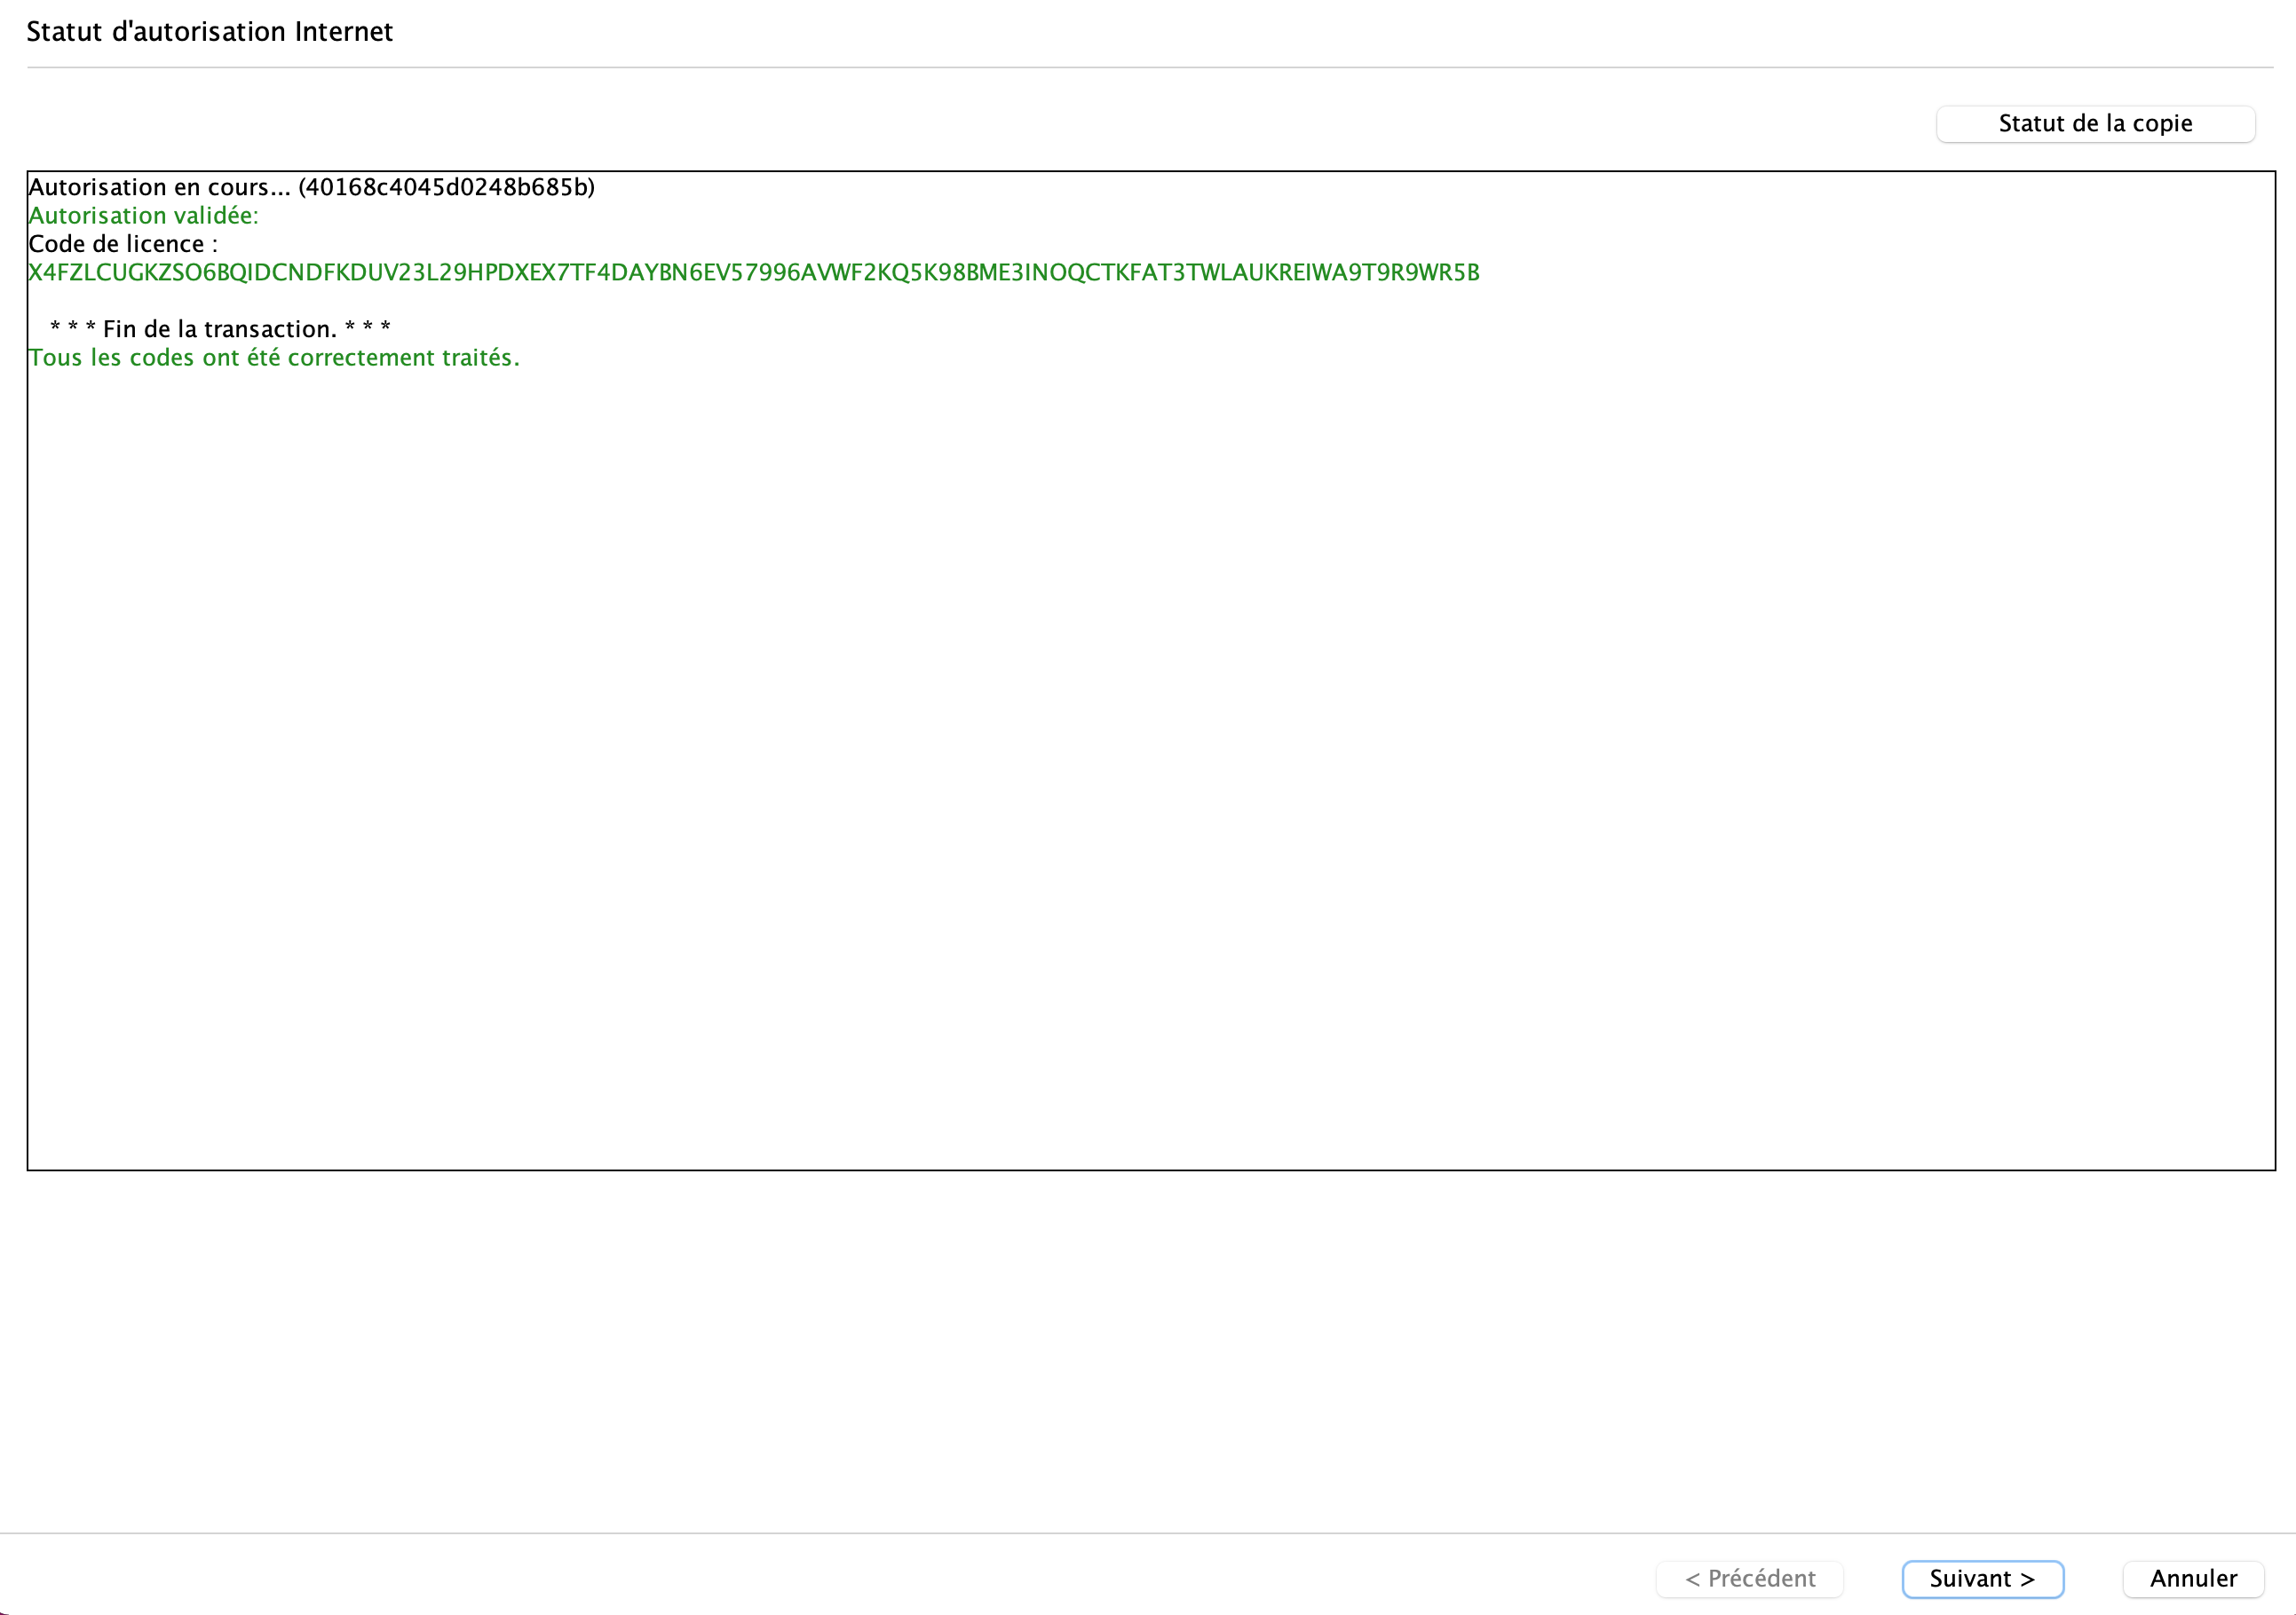Cancel the wizard with Annuler
2296x1615 pixels.
[2193, 1578]
